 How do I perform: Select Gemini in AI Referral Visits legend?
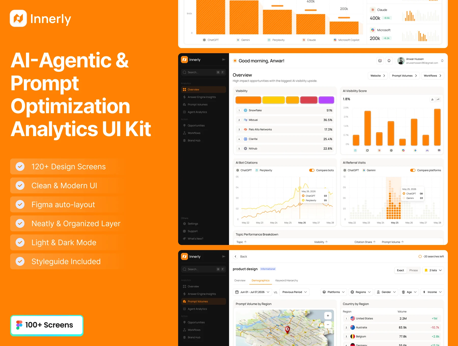coord(369,170)
